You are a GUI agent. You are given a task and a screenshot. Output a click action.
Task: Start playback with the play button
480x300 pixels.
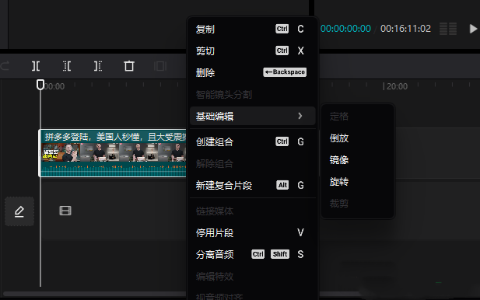(473, 29)
